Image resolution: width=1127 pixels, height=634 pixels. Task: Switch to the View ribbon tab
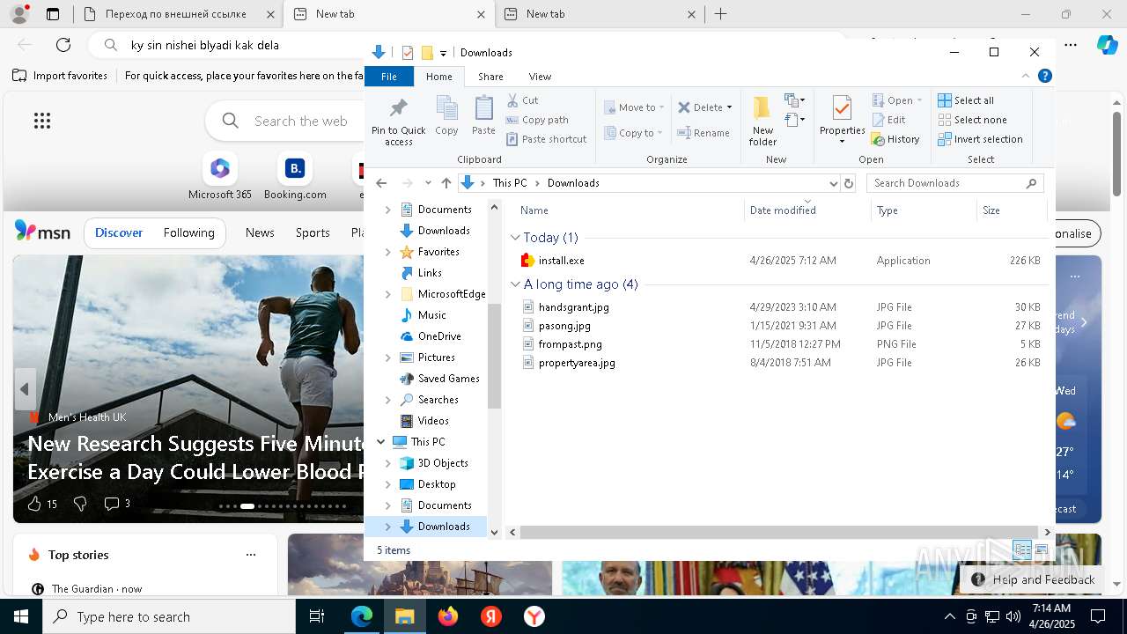[540, 77]
